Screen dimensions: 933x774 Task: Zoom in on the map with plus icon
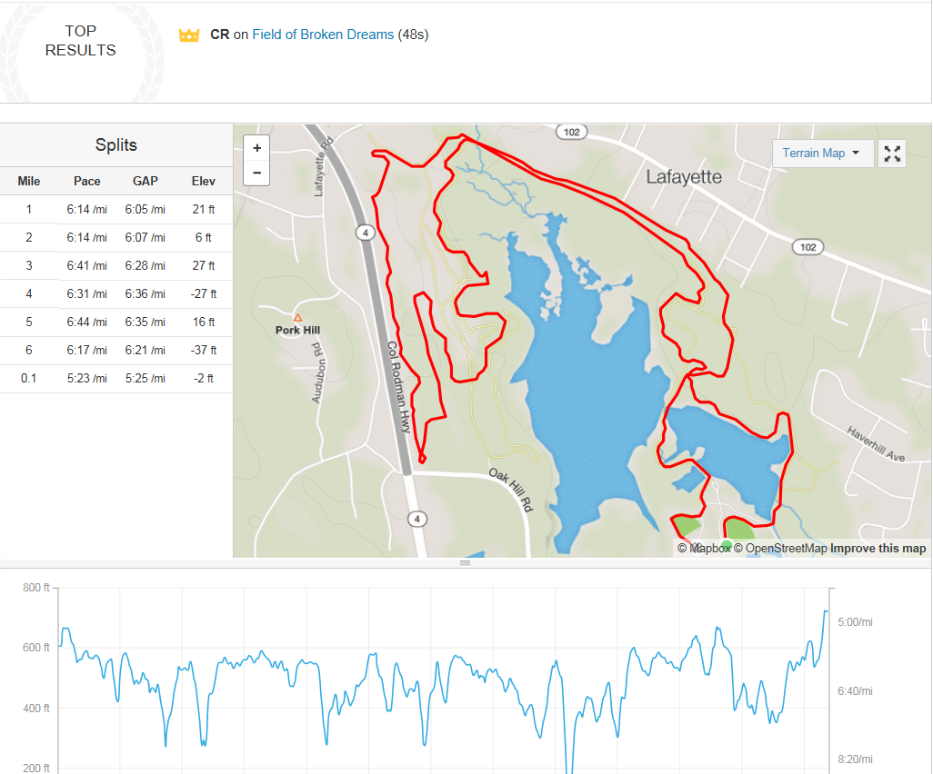[x=256, y=147]
